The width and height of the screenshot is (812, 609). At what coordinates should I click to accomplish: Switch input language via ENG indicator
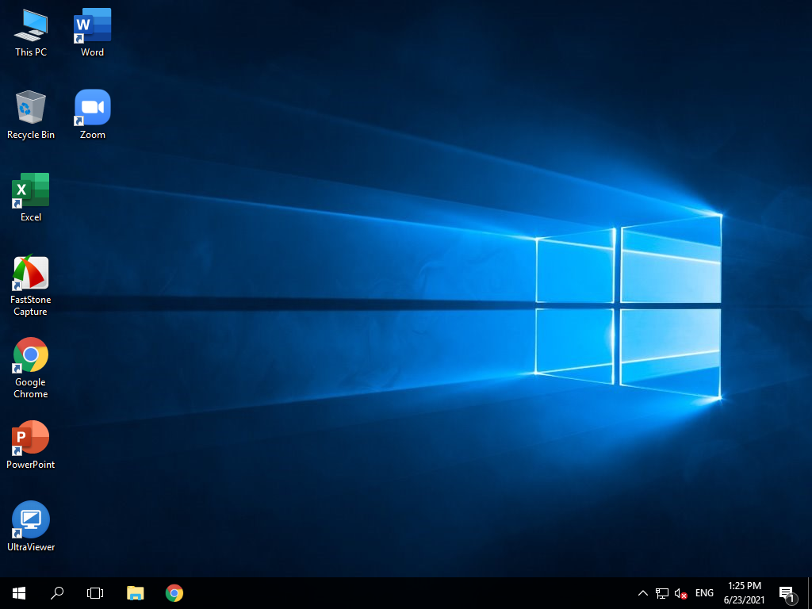(704, 593)
